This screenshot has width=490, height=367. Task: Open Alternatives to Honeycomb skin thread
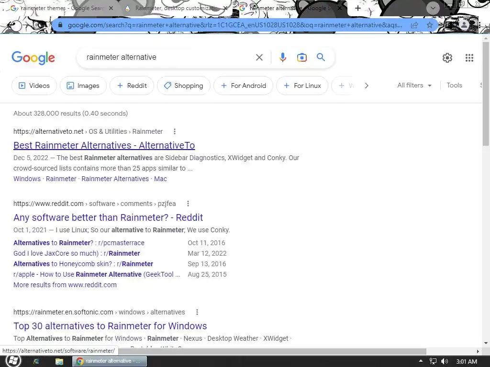[83, 264]
